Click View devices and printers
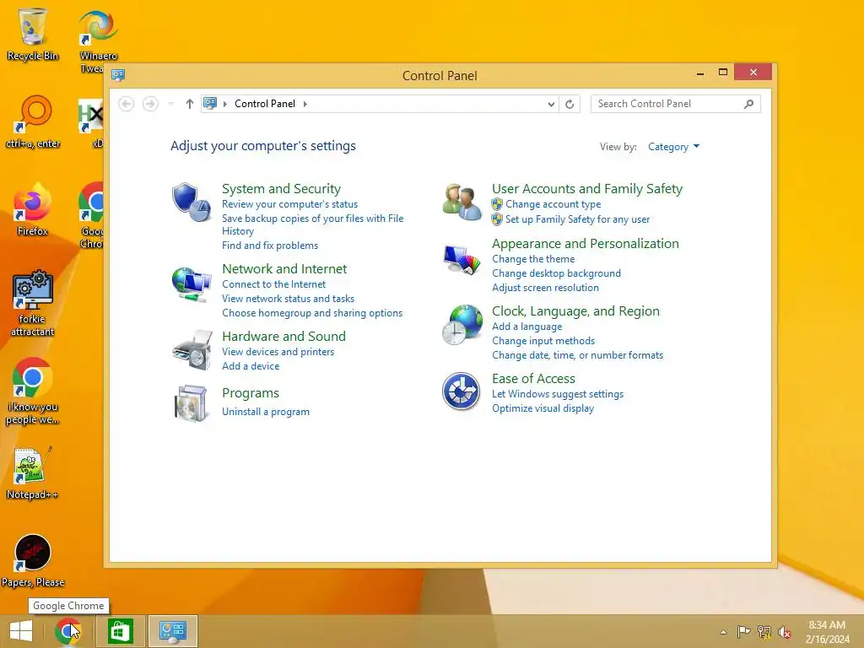864x648 pixels. 278,352
